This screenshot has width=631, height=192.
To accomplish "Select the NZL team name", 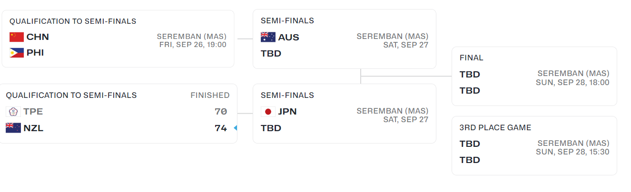I will pyautogui.click(x=33, y=128).
